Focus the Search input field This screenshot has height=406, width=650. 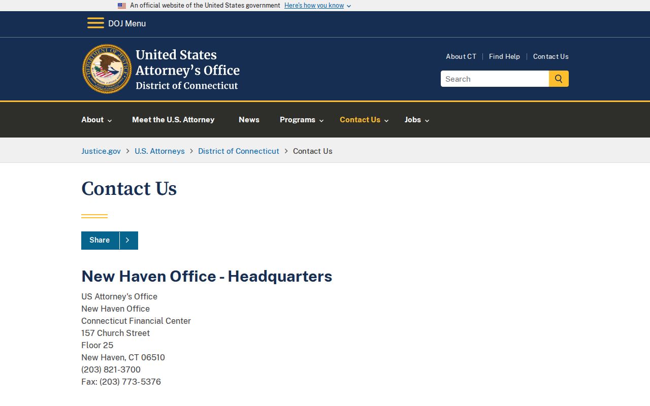495,79
